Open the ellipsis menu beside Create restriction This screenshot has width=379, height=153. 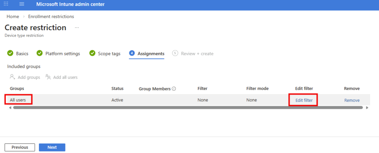click(77, 28)
